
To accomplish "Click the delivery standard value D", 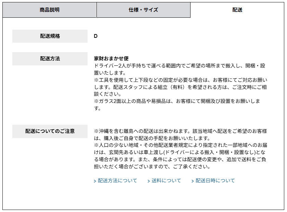I will click(96, 36).
